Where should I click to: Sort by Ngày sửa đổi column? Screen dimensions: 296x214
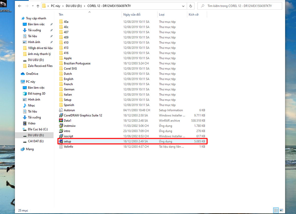pos(132,15)
